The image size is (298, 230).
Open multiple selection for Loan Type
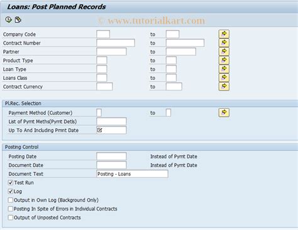[x=224, y=69]
